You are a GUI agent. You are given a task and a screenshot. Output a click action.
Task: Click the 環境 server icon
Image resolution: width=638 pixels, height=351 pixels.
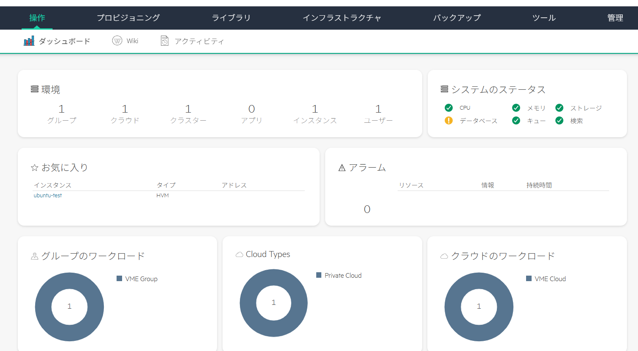[35, 89]
